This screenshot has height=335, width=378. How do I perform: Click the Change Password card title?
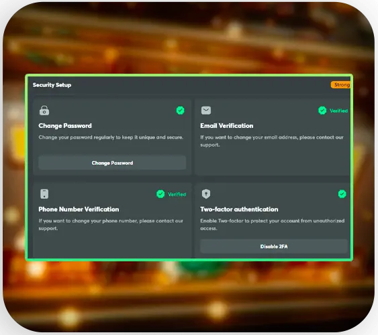coord(65,126)
